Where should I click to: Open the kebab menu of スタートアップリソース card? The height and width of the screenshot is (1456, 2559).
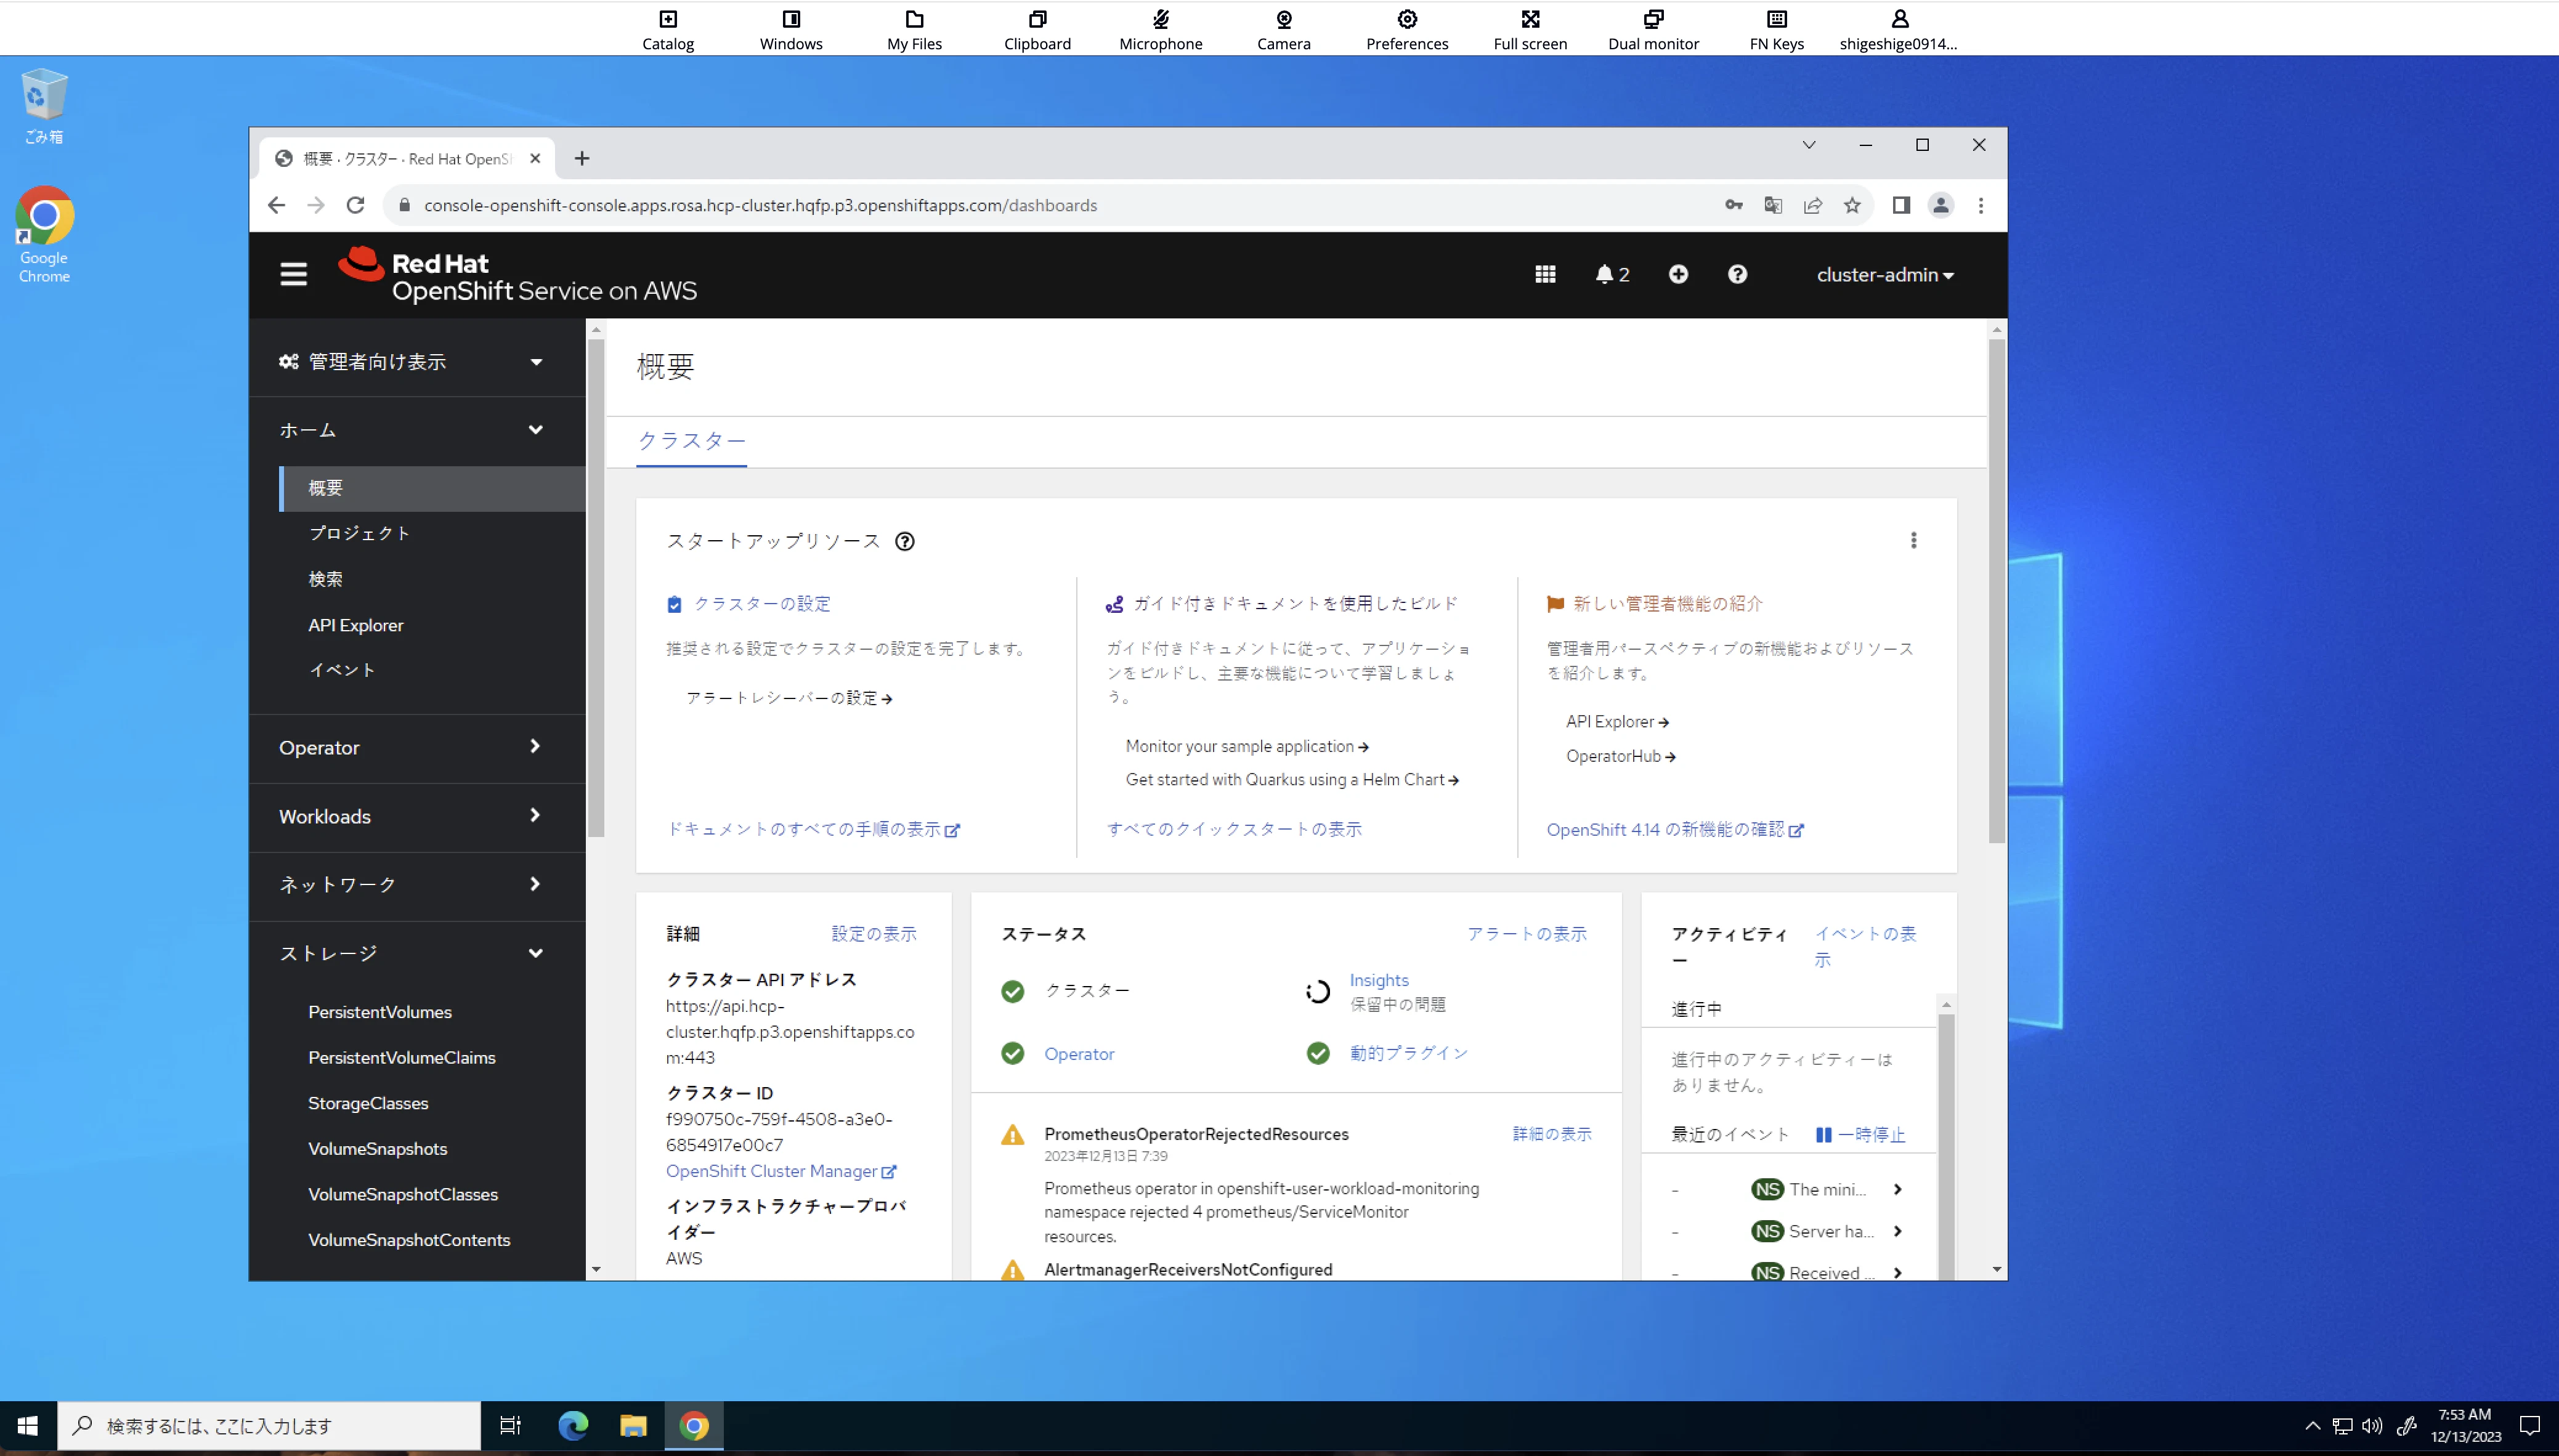(1914, 540)
